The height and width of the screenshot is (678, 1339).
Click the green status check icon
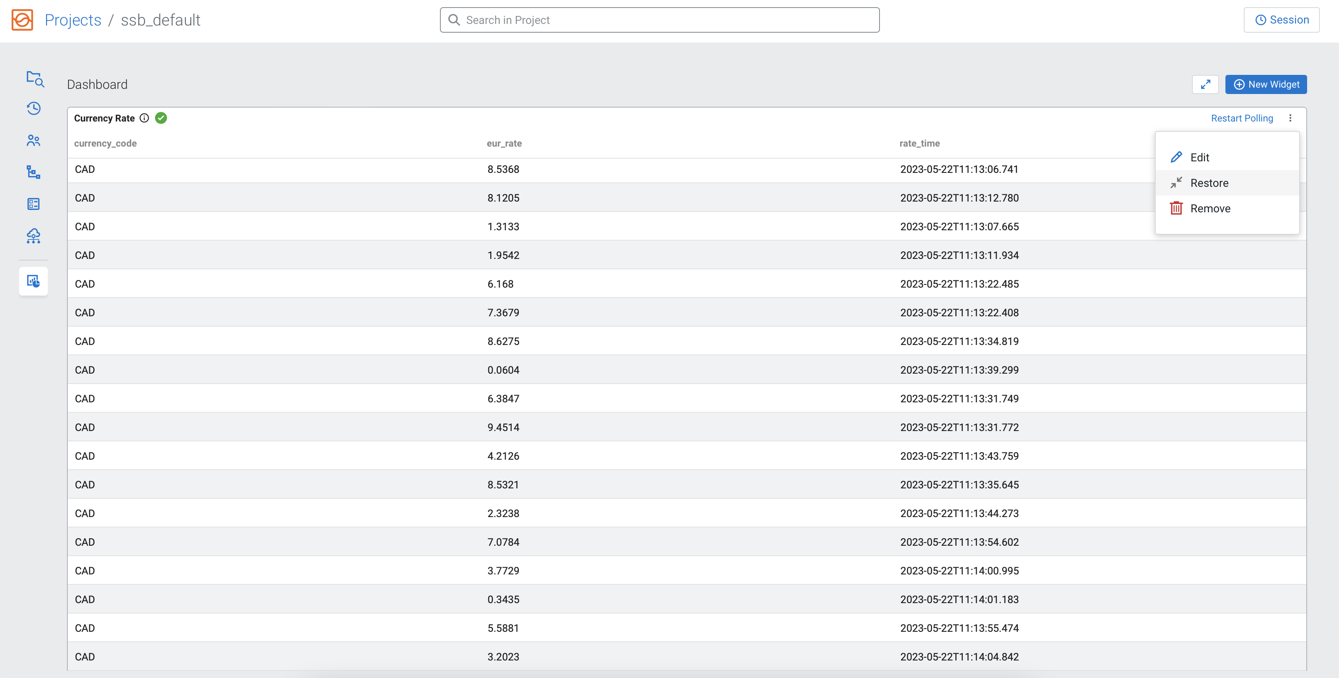coord(161,118)
